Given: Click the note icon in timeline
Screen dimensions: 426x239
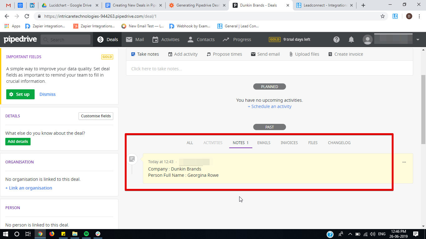Looking at the screenshot, I should (x=132, y=159).
